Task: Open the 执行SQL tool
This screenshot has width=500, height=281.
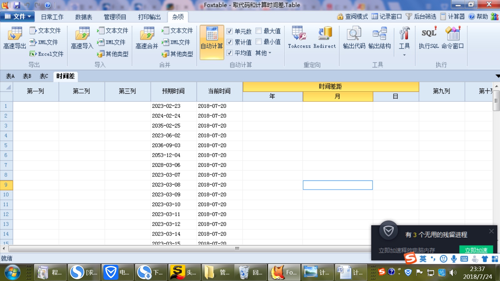Action: pos(429,37)
